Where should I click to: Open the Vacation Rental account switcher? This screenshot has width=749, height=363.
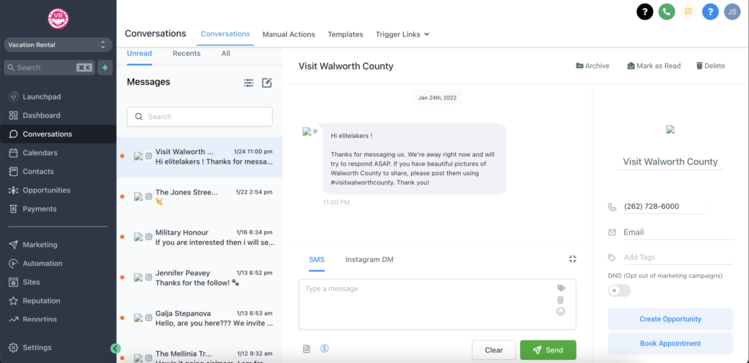tap(59, 45)
